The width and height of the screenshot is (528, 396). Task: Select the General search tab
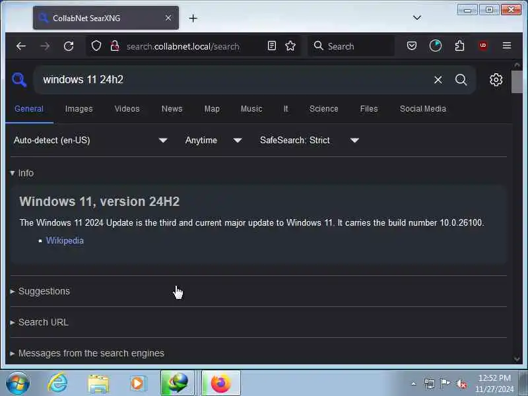(x=29, y=109)
